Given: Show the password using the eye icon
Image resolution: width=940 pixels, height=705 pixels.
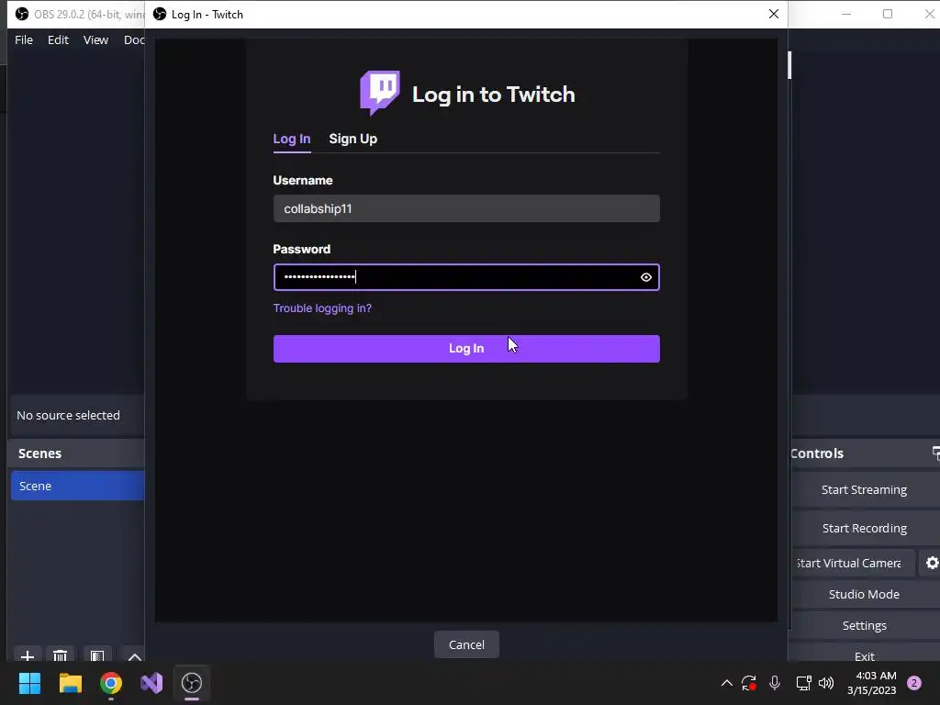Looking at the screenshot, I should [645, 277].
